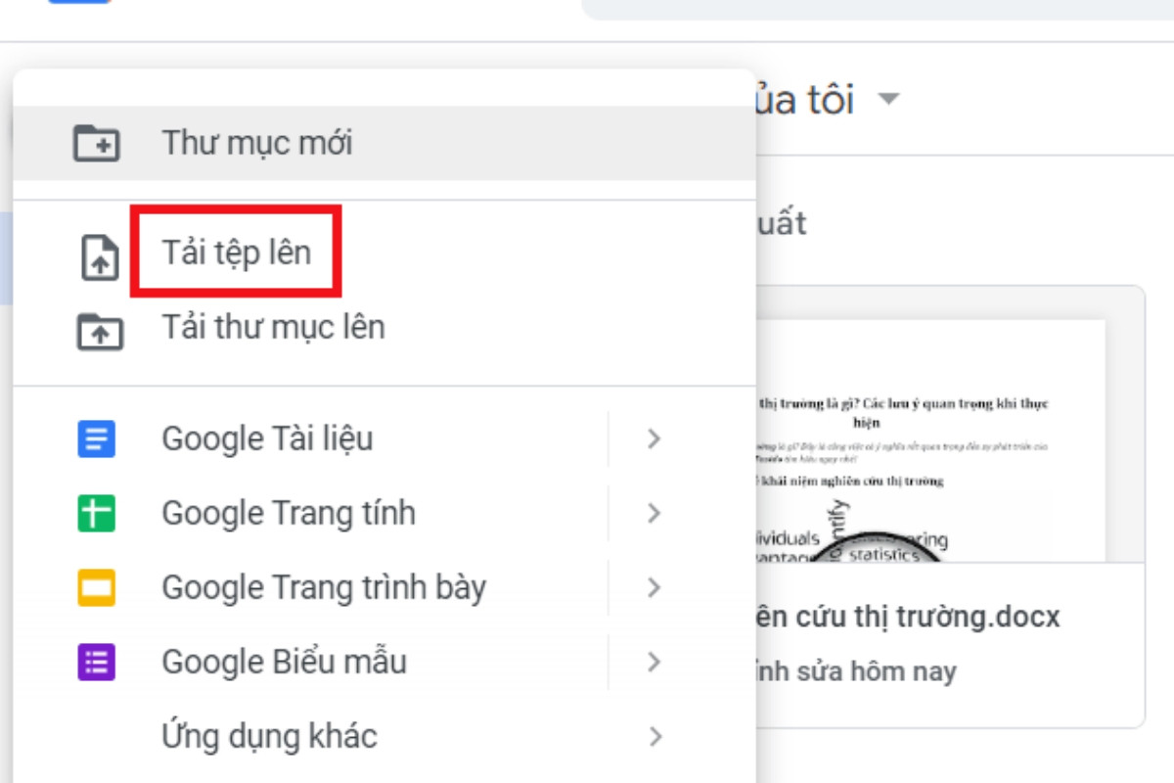The height and width of the screenshot is (783, 1174).
Task: Expand the arrow beside Google Biểu mẫu
Action: [655, 662]
